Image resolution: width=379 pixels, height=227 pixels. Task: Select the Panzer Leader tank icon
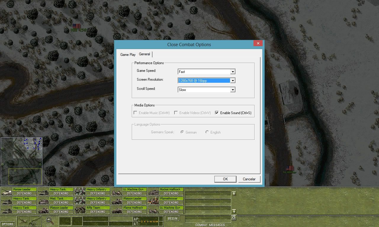pos(7,192)
